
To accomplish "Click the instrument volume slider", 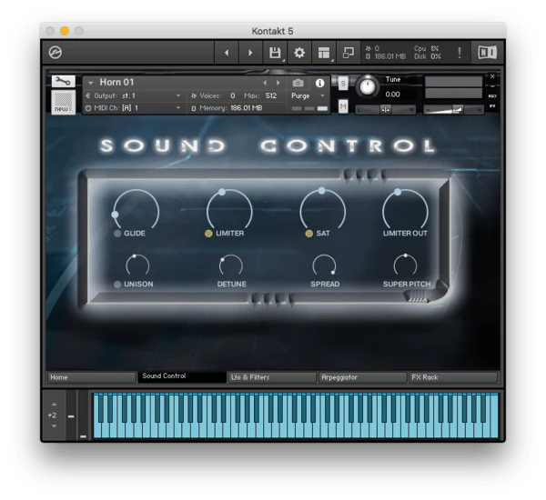I will (453, 110).
